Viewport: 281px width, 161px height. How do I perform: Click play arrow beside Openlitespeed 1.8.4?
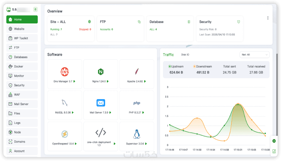76,144
